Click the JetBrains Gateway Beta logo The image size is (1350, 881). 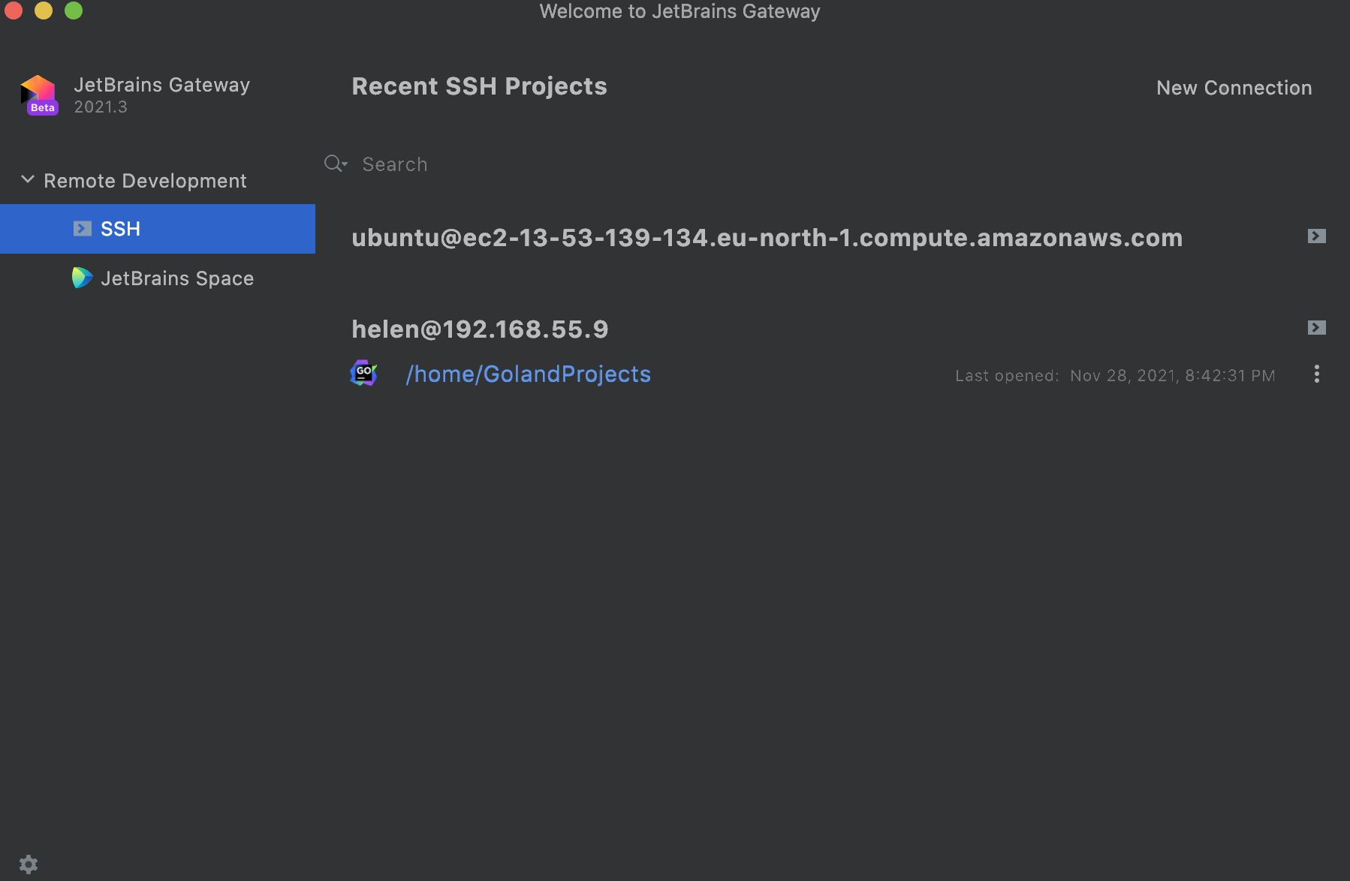click(39, 95)
